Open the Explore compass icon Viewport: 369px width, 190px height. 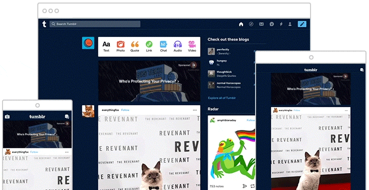point(251,24)
